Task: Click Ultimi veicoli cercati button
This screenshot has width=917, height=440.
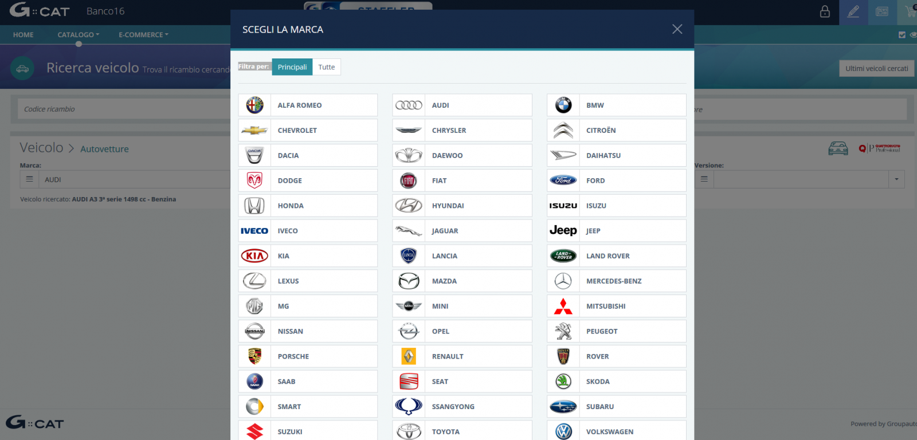Action: pyautogui.click(x=877, y=68)
